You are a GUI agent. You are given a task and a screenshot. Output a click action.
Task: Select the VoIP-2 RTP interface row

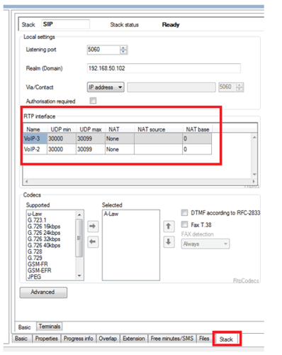(117, 149)
